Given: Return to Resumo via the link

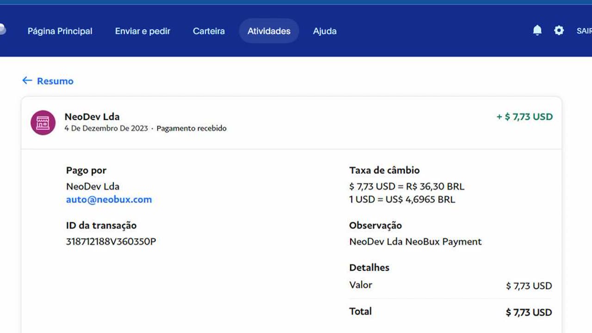Looking at the screenshot, I should coord(55,81).
